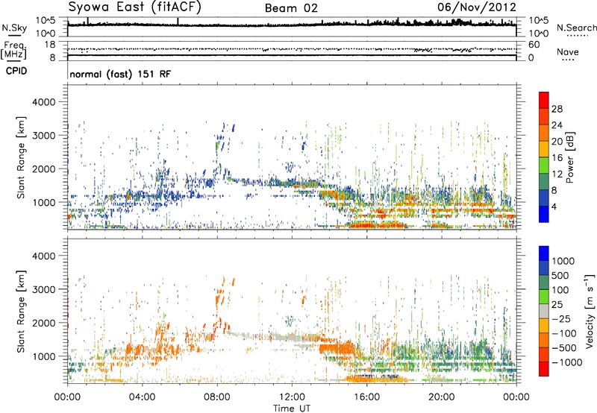Click the "-25" label on Velocity colorbar

click(561, 319)
